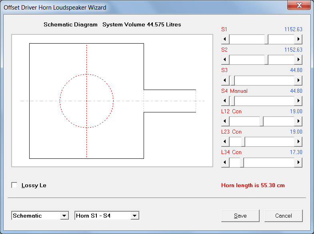
Task: Increase L23 Con with right arrow
Action: pyautogui.click(x=298, y=142)
